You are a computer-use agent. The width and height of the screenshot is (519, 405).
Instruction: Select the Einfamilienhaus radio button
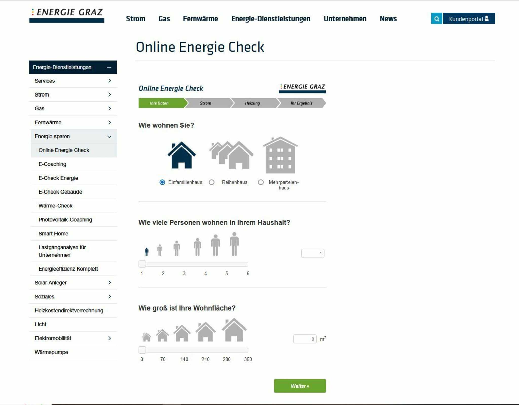point(162,182)
